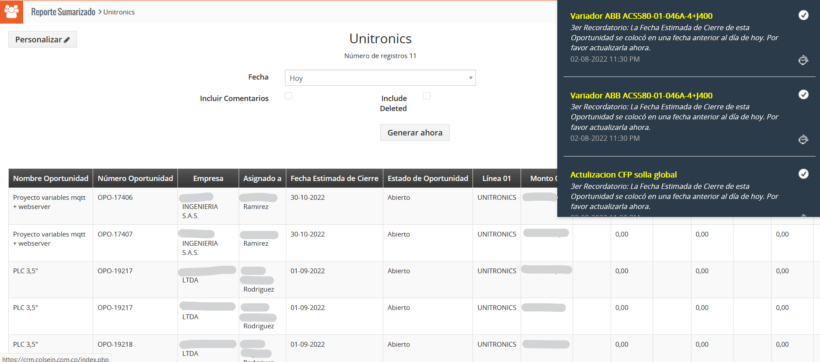Click the Abierto status in row OPO-17407

[399, 234]
